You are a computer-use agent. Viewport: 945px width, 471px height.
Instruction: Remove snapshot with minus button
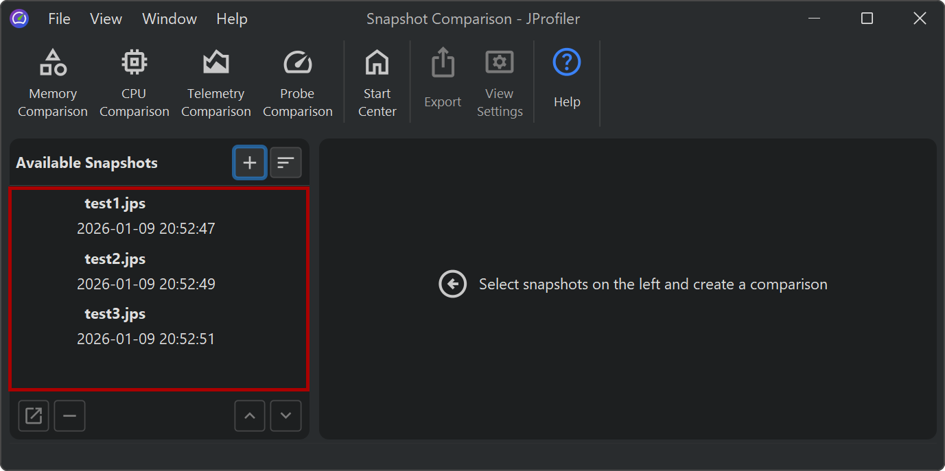[x=70, y=416]
